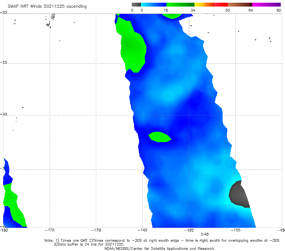
Task: Click the longitude label '-165'
Action: (x=142, y=230)
